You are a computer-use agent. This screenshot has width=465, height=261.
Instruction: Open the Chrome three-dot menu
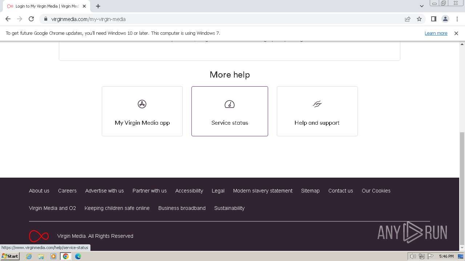click(x=457, y=19)
